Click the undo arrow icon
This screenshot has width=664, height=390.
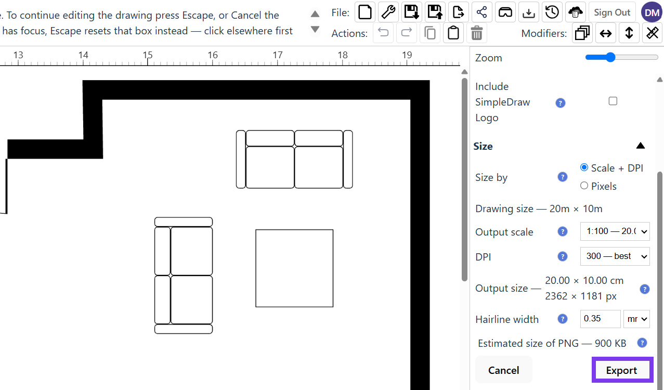383,33
